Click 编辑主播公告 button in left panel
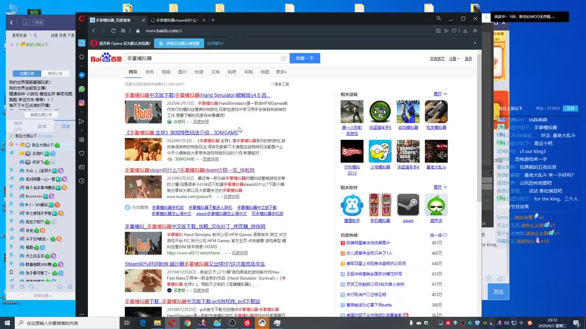This screenshot has width=586, height=329. pos(41,115)
